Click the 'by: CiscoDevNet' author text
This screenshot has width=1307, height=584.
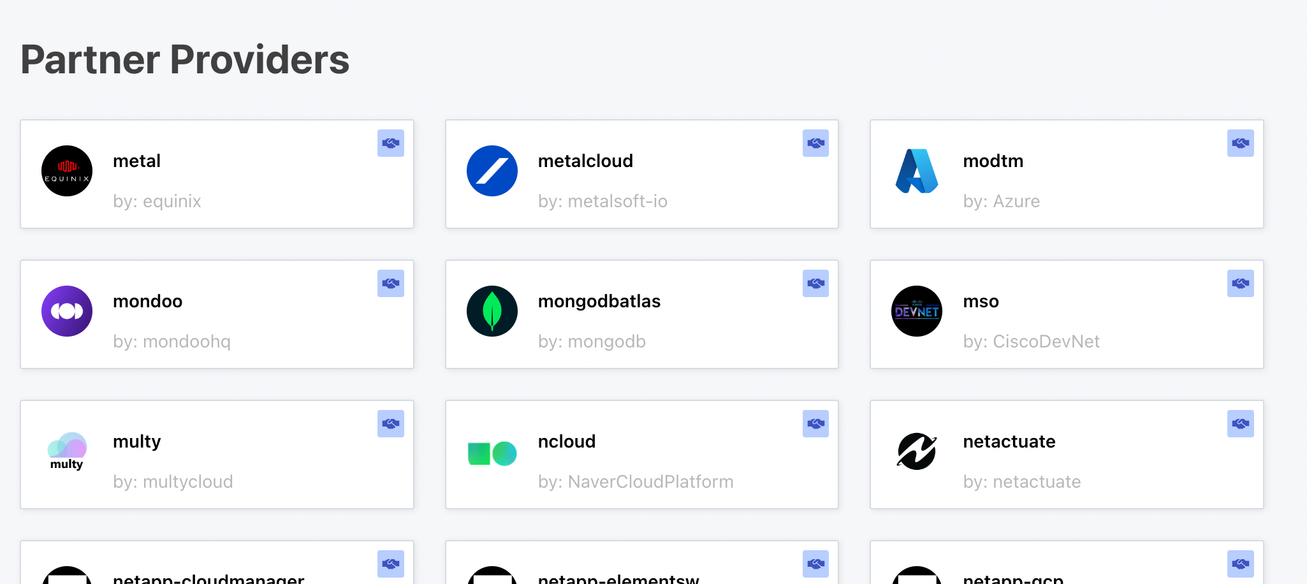[1032, 342]
